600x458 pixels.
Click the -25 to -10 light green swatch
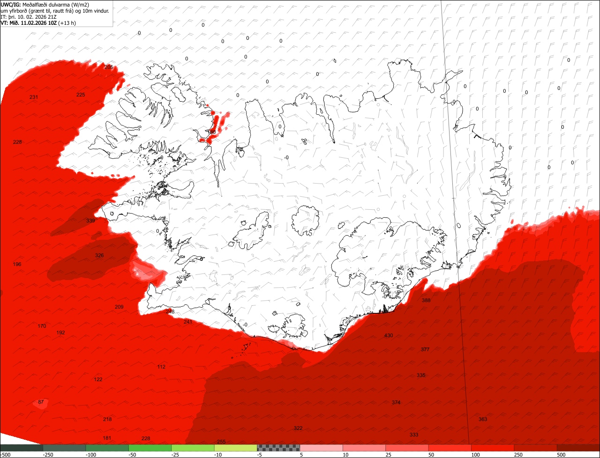(193, 448)
